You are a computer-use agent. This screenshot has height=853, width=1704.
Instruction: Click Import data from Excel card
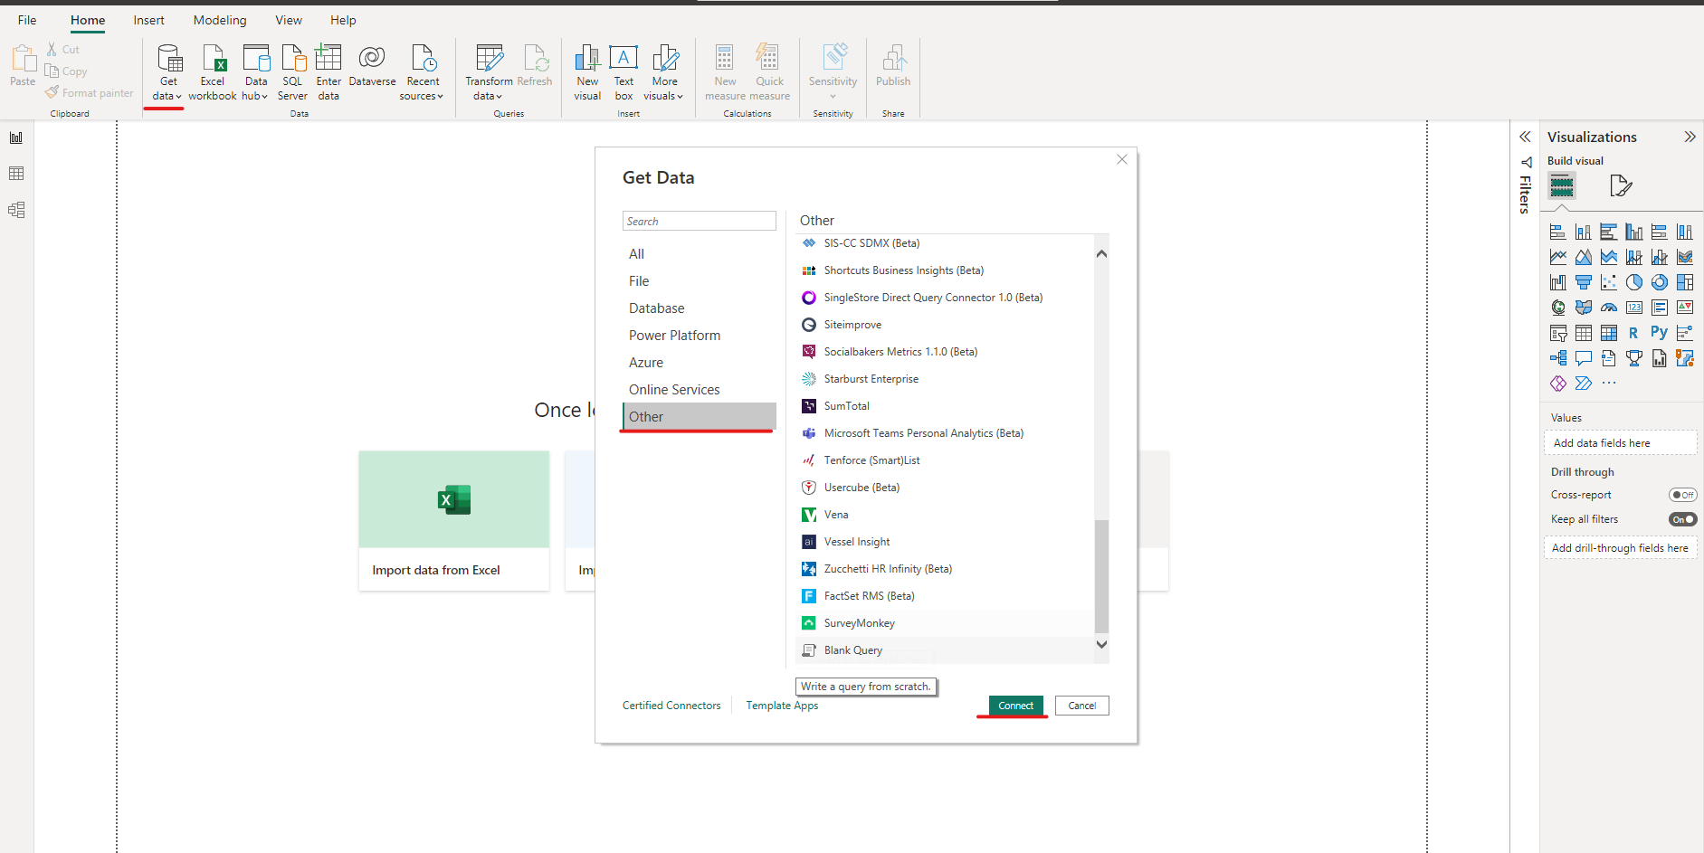(454, 521)
